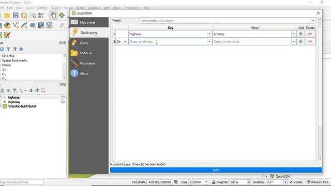Open the Query tab

point(89,43)
